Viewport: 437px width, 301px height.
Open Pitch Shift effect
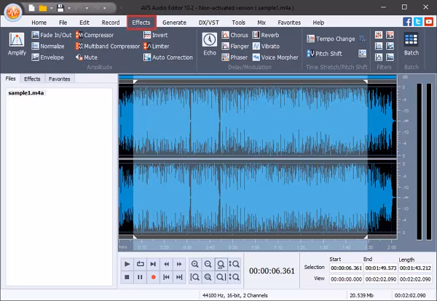[324, 53]
